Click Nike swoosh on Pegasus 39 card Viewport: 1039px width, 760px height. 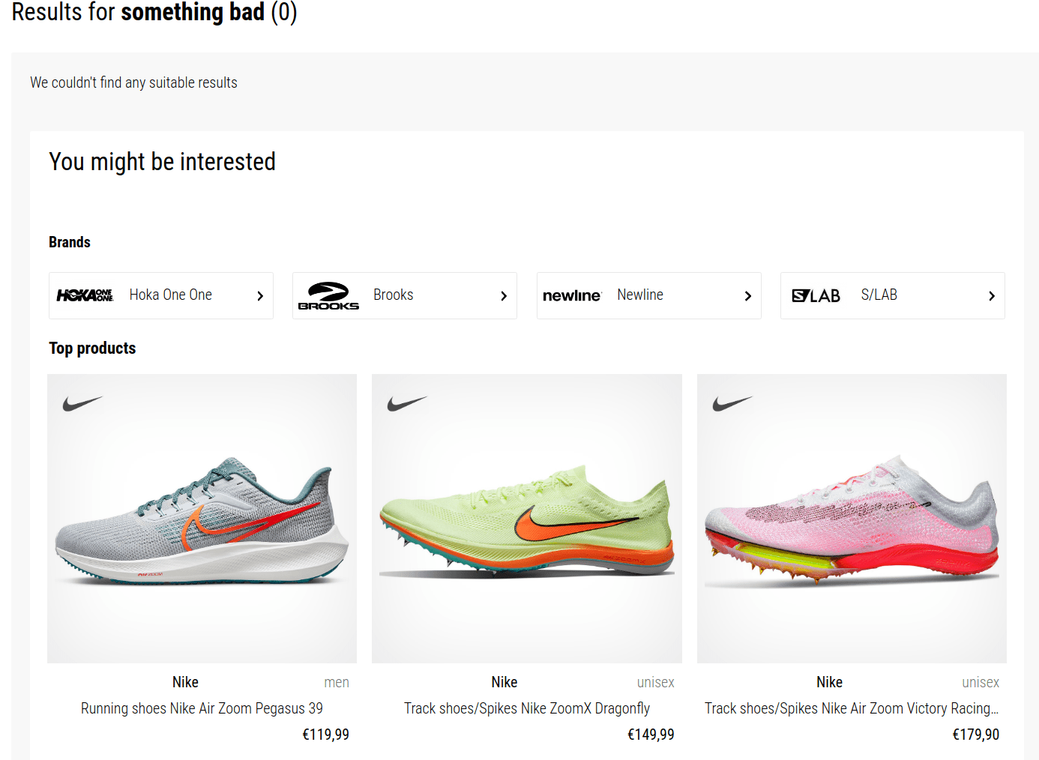[82, 403]
